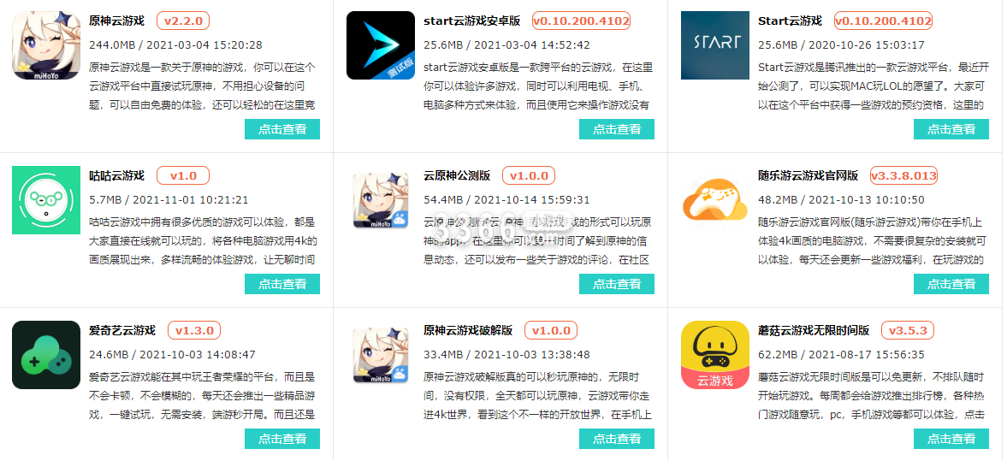Click 点击查看 for 蘑菇云游戏无限时间版
Viewport: 1007px width, 461px height.
(951, 439)
